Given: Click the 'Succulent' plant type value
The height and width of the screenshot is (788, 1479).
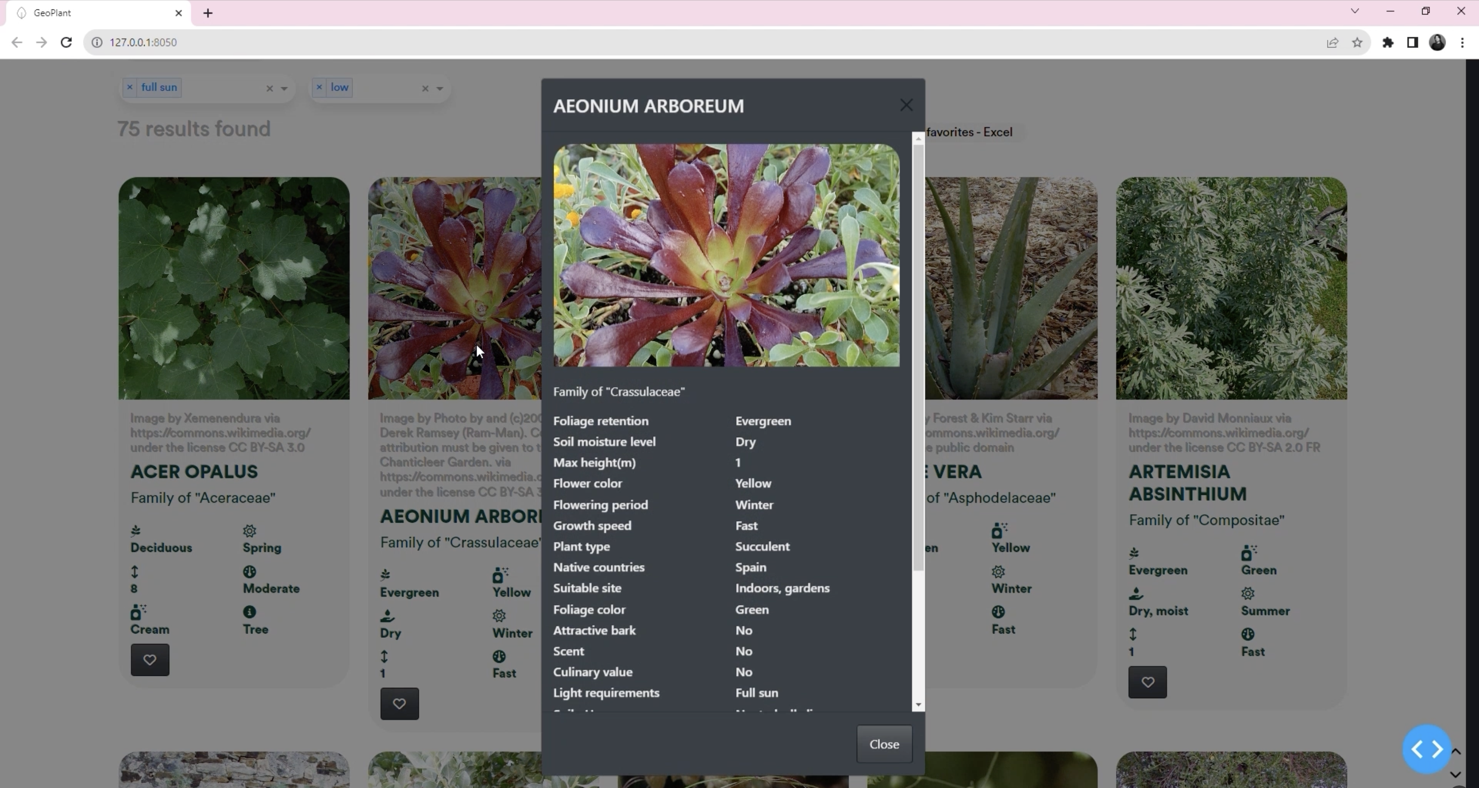Looking at the screenshot, I should [x=763, y=546].
